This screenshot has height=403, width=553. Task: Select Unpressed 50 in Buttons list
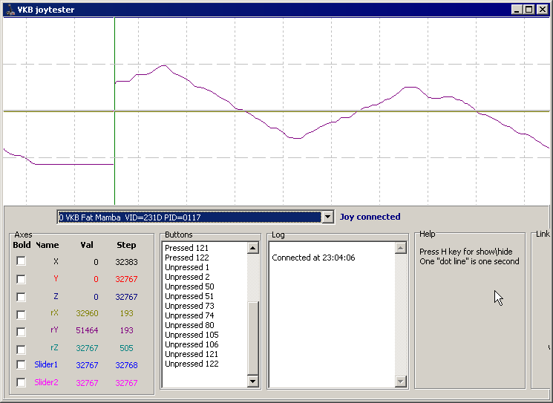coord(189,286)
